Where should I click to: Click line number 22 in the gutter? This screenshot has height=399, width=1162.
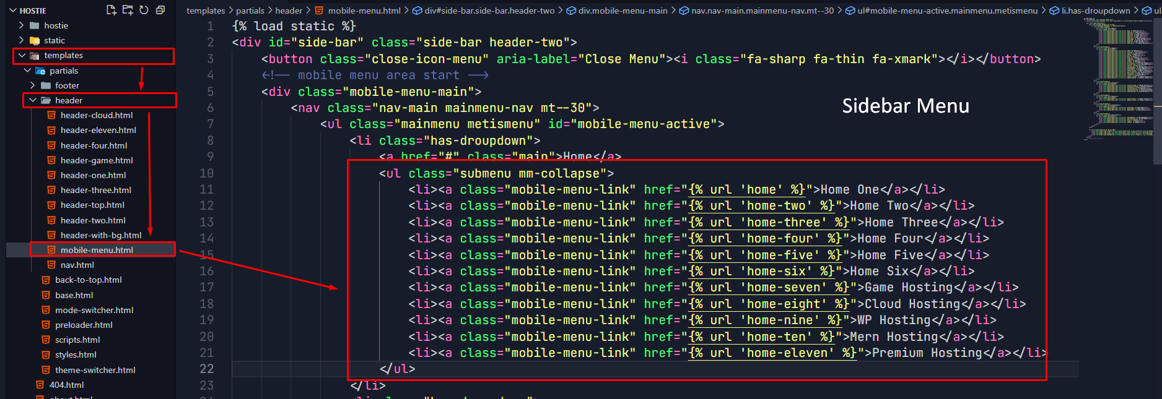206,369
